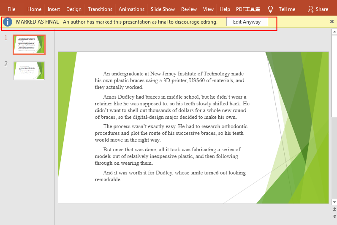Open the File menu
This screenshot has width=337, height=225.
coord(11,9)
